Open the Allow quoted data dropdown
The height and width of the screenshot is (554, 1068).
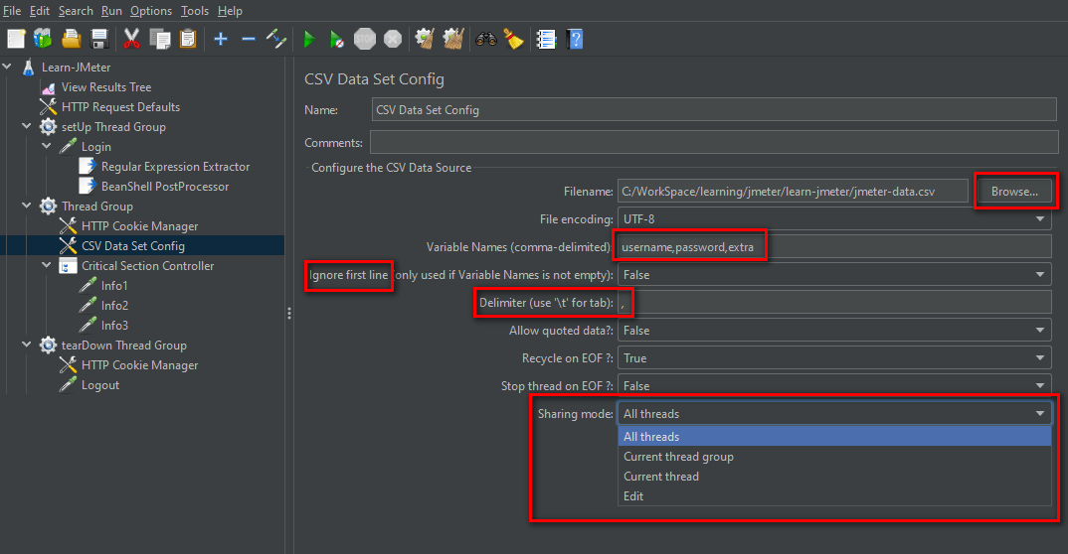tap(834, 331)
